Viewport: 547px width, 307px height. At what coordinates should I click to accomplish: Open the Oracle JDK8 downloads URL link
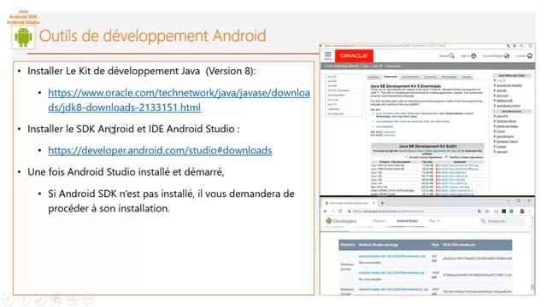point(179,100)
